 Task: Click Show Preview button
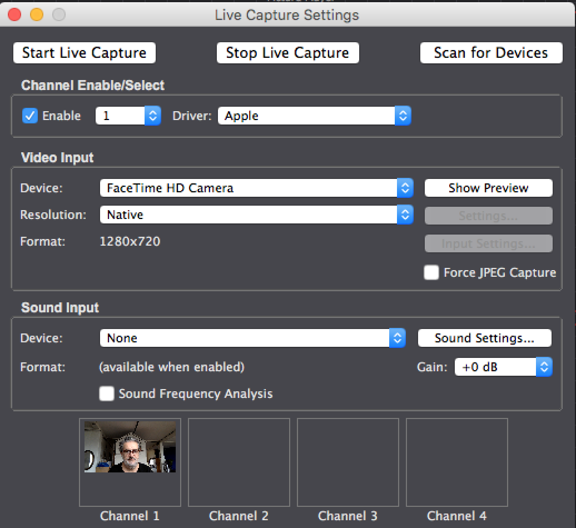coord(489,188)
